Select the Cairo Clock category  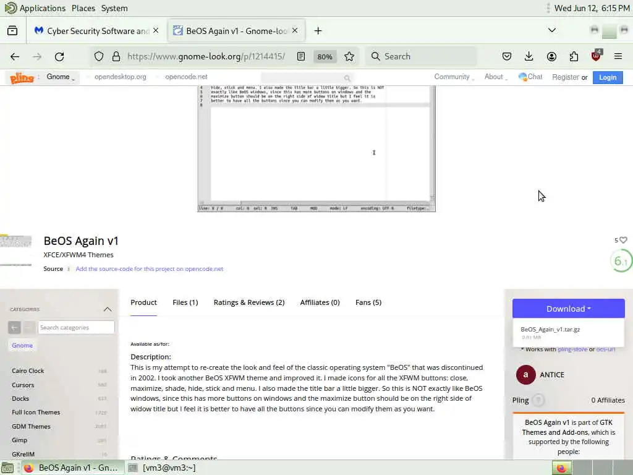click(28, 371)
